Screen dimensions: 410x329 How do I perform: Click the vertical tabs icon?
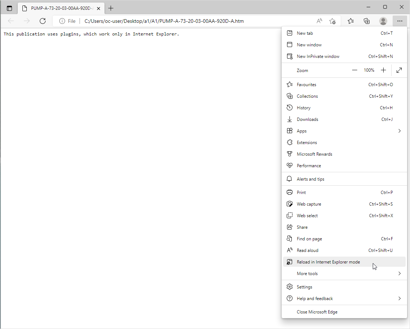point(9,8)
